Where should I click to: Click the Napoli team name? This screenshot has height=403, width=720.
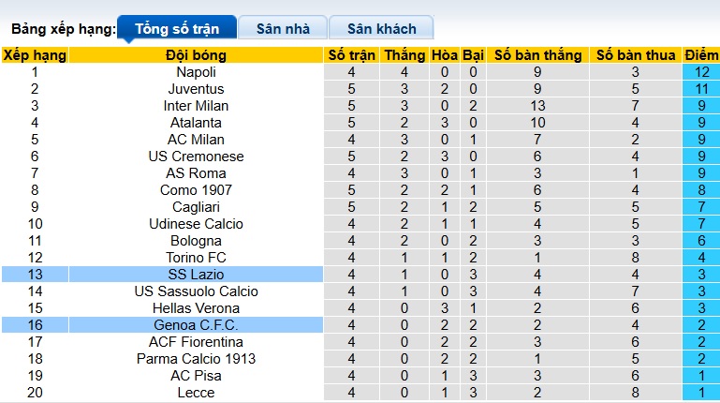tap(196, 72)
